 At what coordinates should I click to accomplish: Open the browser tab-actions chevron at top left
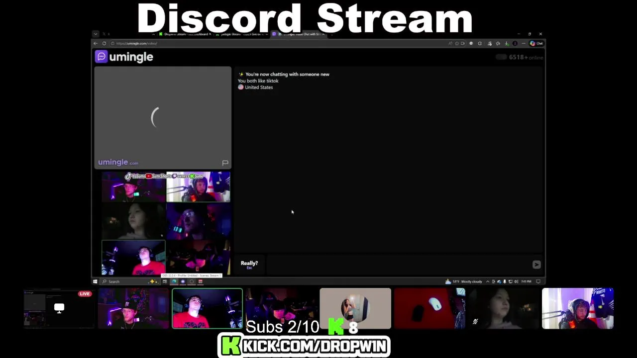(x=96, y=34)
